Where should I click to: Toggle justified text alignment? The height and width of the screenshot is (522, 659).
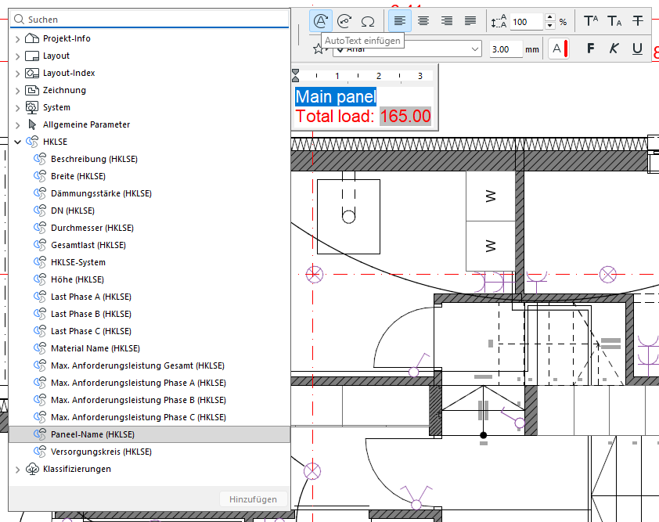[470, 21]
